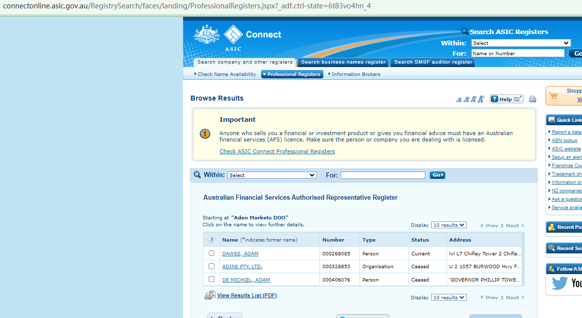Screen dimensions: 582x318
Task: Select the third font size icon
Action: pos(474,99)
